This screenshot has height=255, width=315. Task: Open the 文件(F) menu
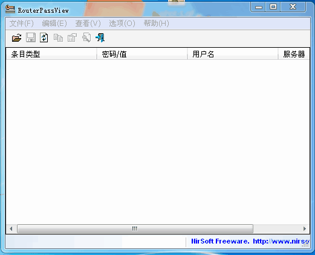(22, 24)
